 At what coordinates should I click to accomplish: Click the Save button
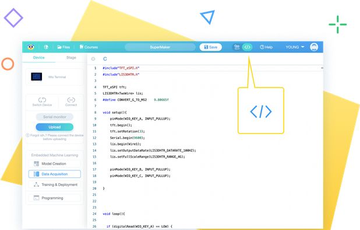point(210,47)
